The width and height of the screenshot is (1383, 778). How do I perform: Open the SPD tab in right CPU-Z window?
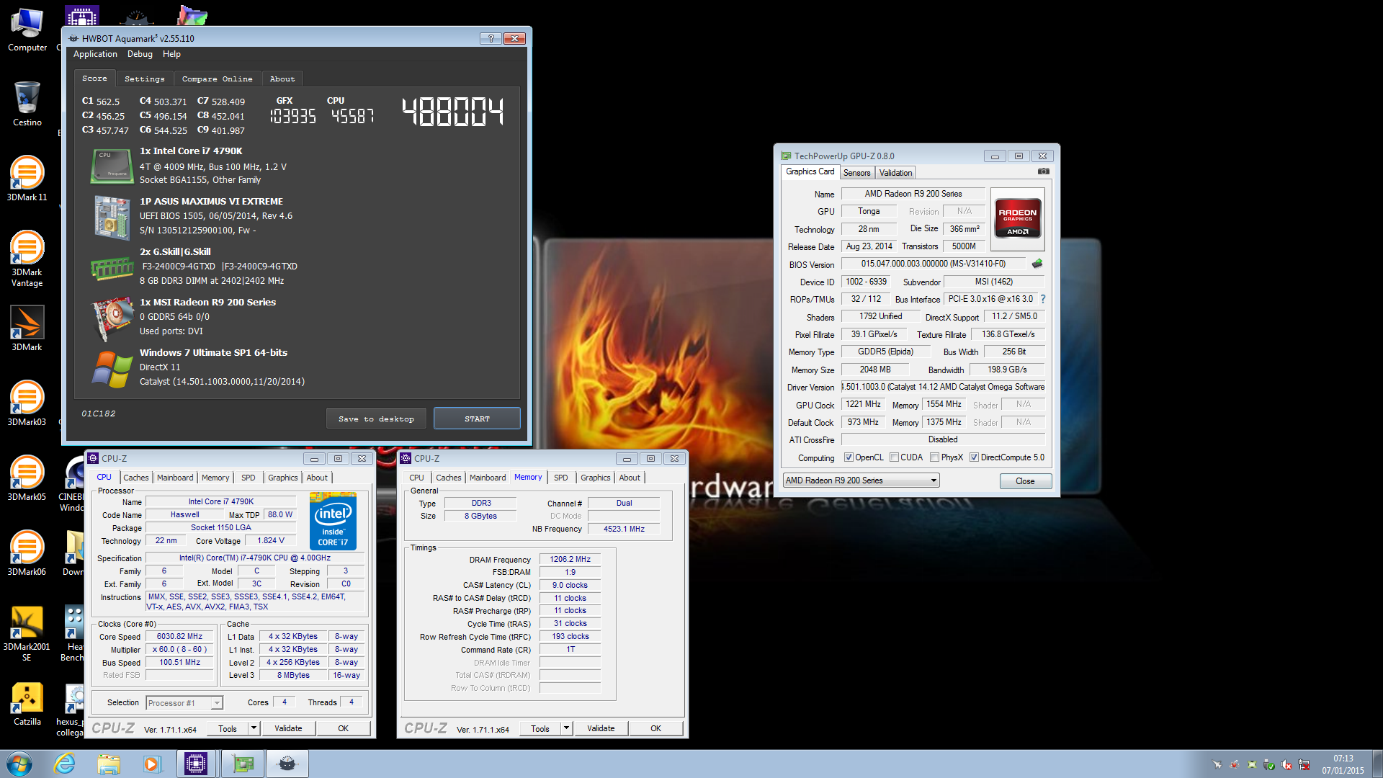pyautogui.click(x=560, y=478)
